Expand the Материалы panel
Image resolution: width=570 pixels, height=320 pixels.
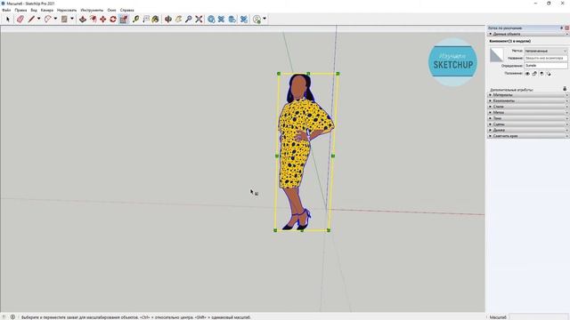(527, 95)
